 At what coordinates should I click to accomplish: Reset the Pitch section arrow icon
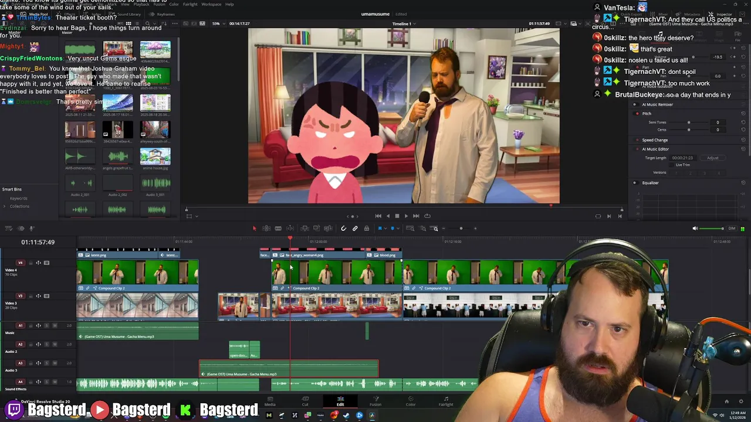pos(743,114)
